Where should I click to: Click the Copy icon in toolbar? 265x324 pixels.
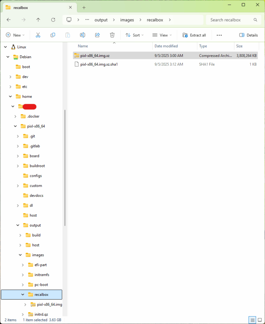(53, 35)
